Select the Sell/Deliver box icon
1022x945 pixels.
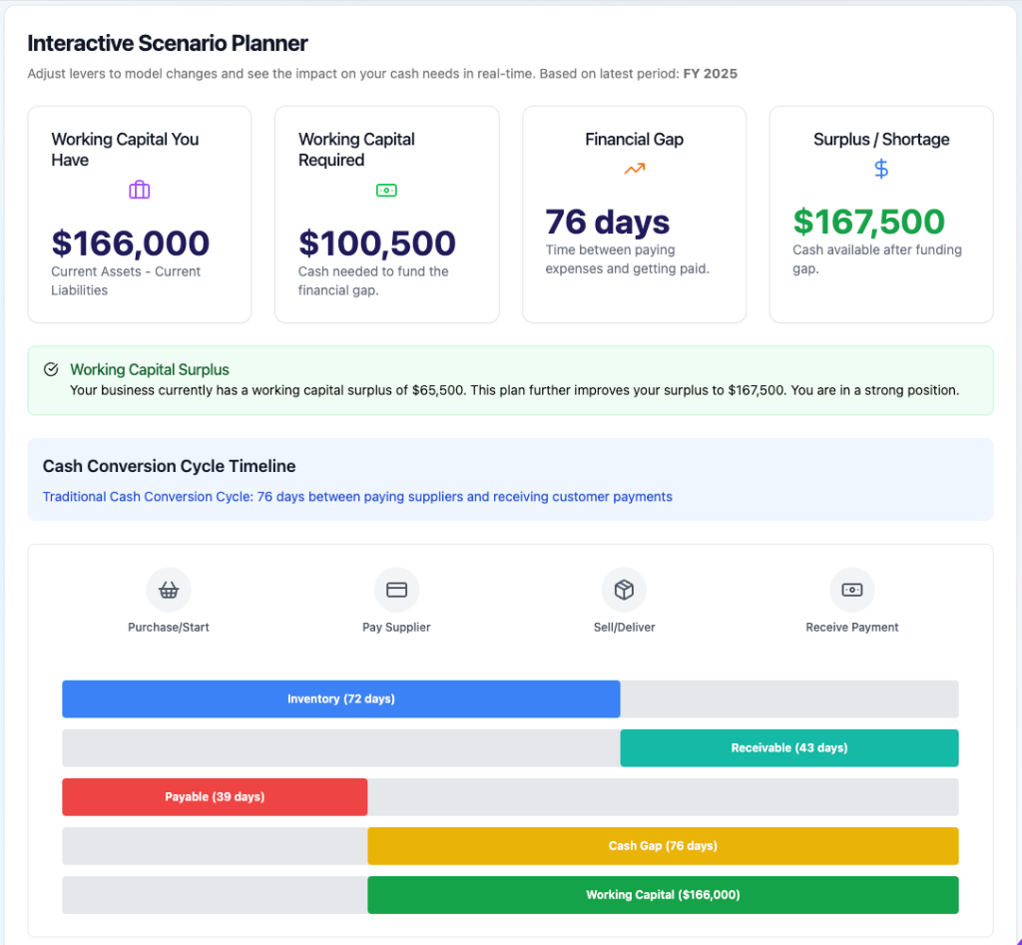624,590
